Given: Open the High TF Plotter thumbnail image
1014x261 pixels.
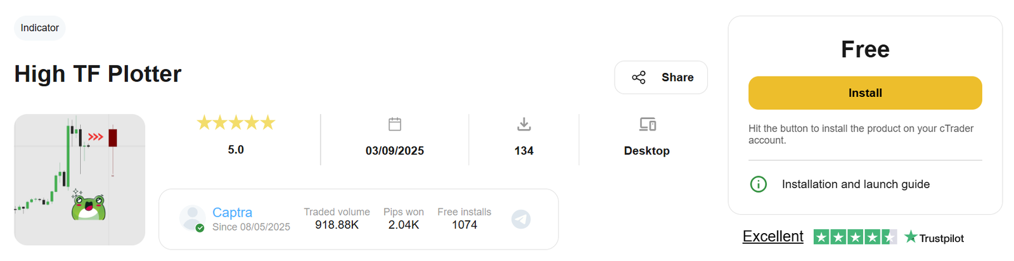Looking at the screenshot, I should [79, 179].
